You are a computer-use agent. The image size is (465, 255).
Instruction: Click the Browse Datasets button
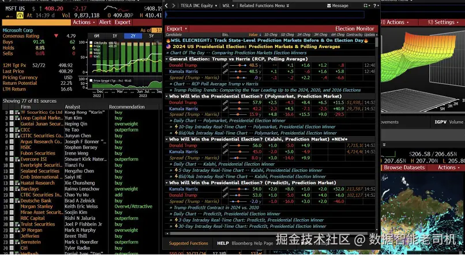pyautogui.click(x=404, y=167)
